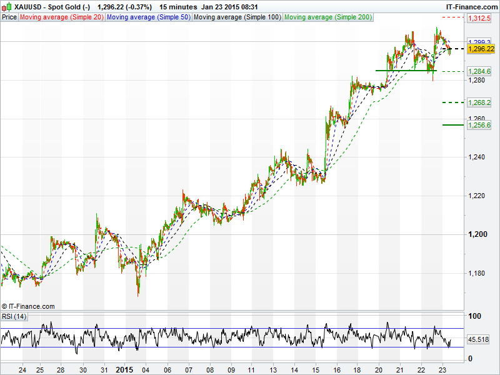The image size is (500, 375).
Task: Click the current price 1,296.22 yellow label
Action: [481, 49]
